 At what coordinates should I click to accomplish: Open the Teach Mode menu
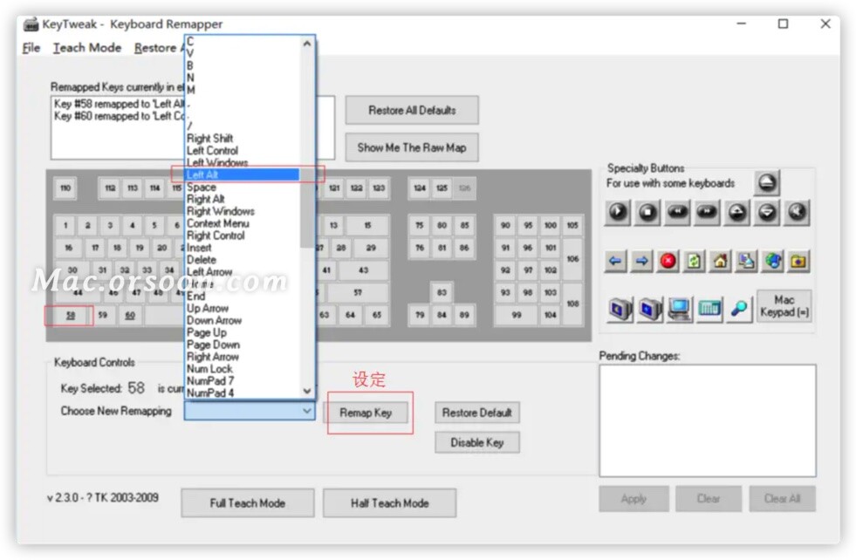coord(86,48)
